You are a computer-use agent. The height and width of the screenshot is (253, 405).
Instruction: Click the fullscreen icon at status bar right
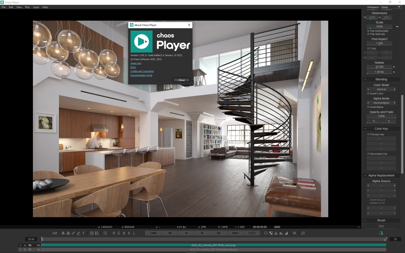tap(358, 227)
